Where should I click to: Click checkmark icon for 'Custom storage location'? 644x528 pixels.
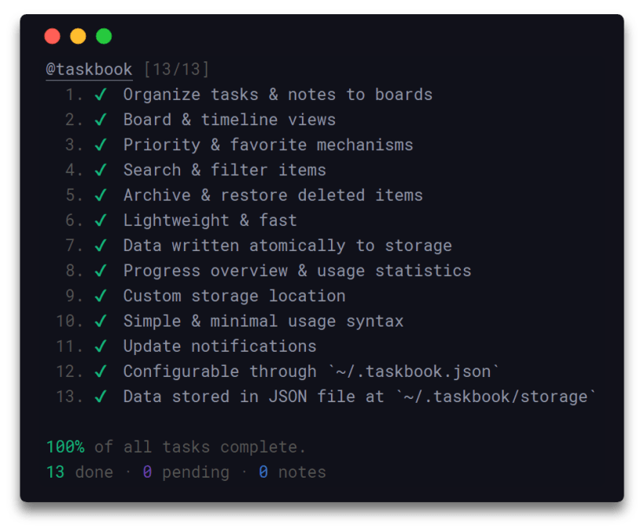101,296
